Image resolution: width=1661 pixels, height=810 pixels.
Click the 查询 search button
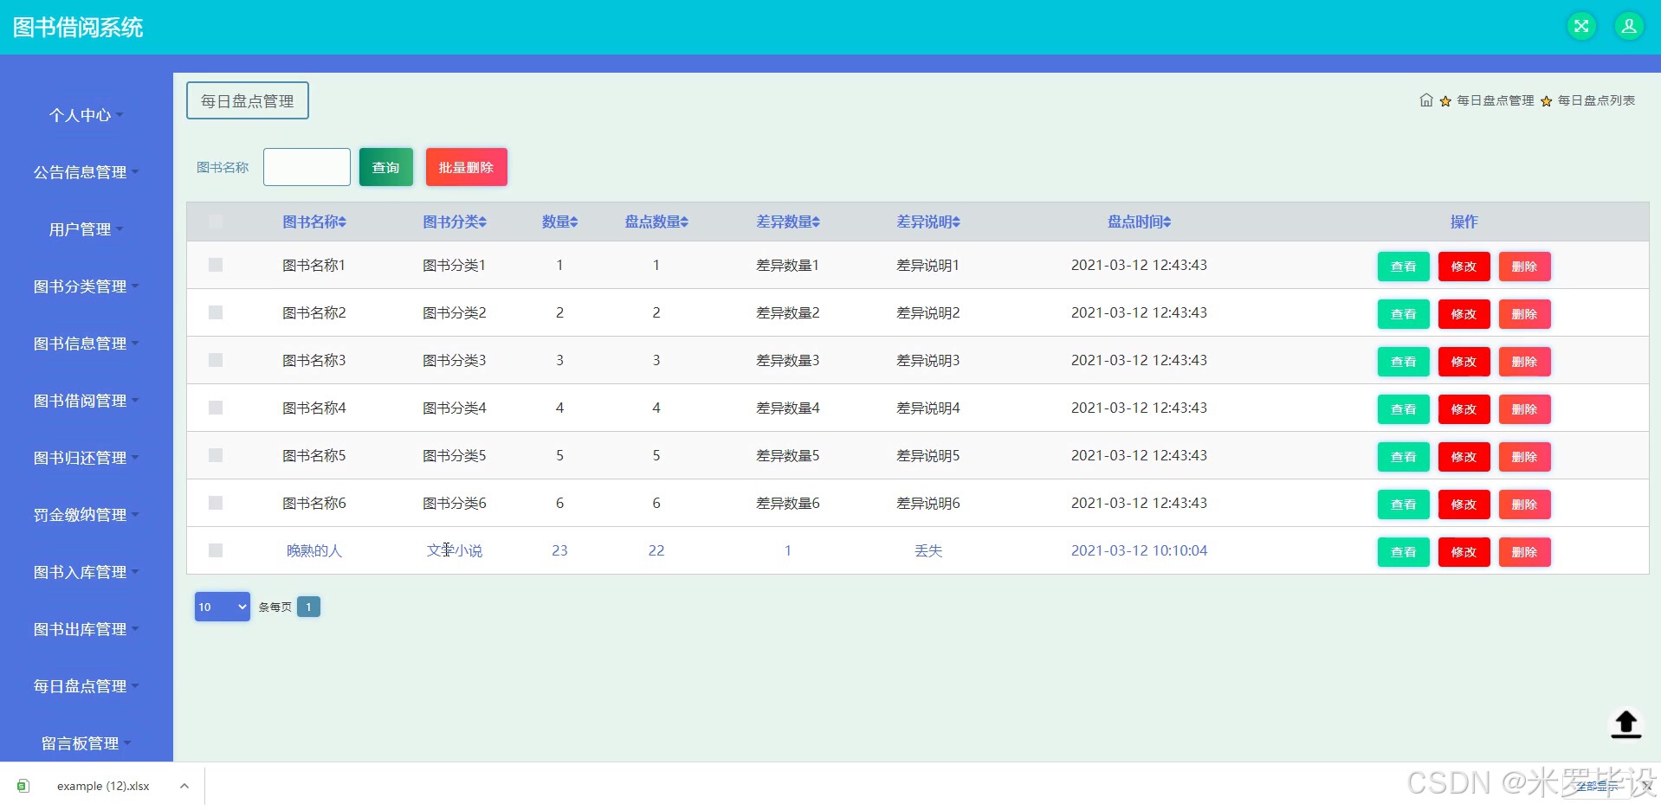(386, 167)
